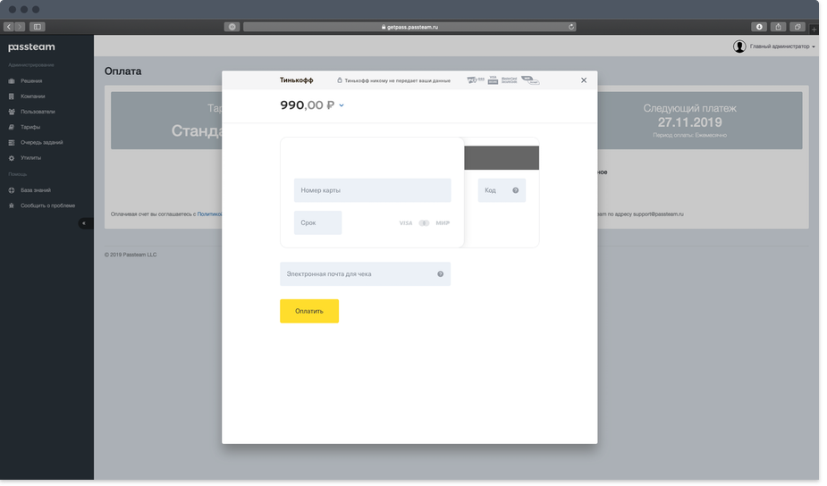Open Очередь заданий in the sidebar
The height and width of the screenshot is (486, 827).
click(41, 143)
